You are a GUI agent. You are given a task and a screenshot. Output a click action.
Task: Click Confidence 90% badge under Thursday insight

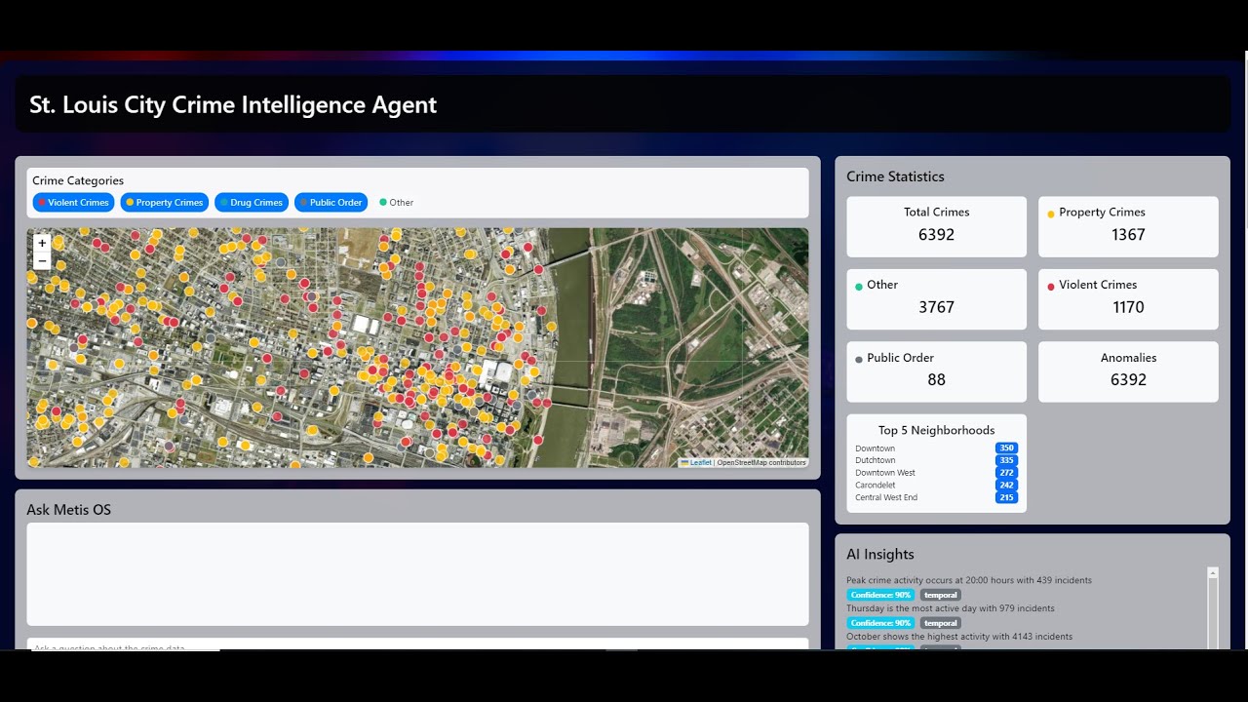tap(880, 623)
